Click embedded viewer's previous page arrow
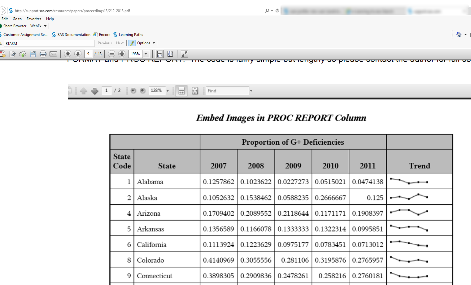 [83, 91]
